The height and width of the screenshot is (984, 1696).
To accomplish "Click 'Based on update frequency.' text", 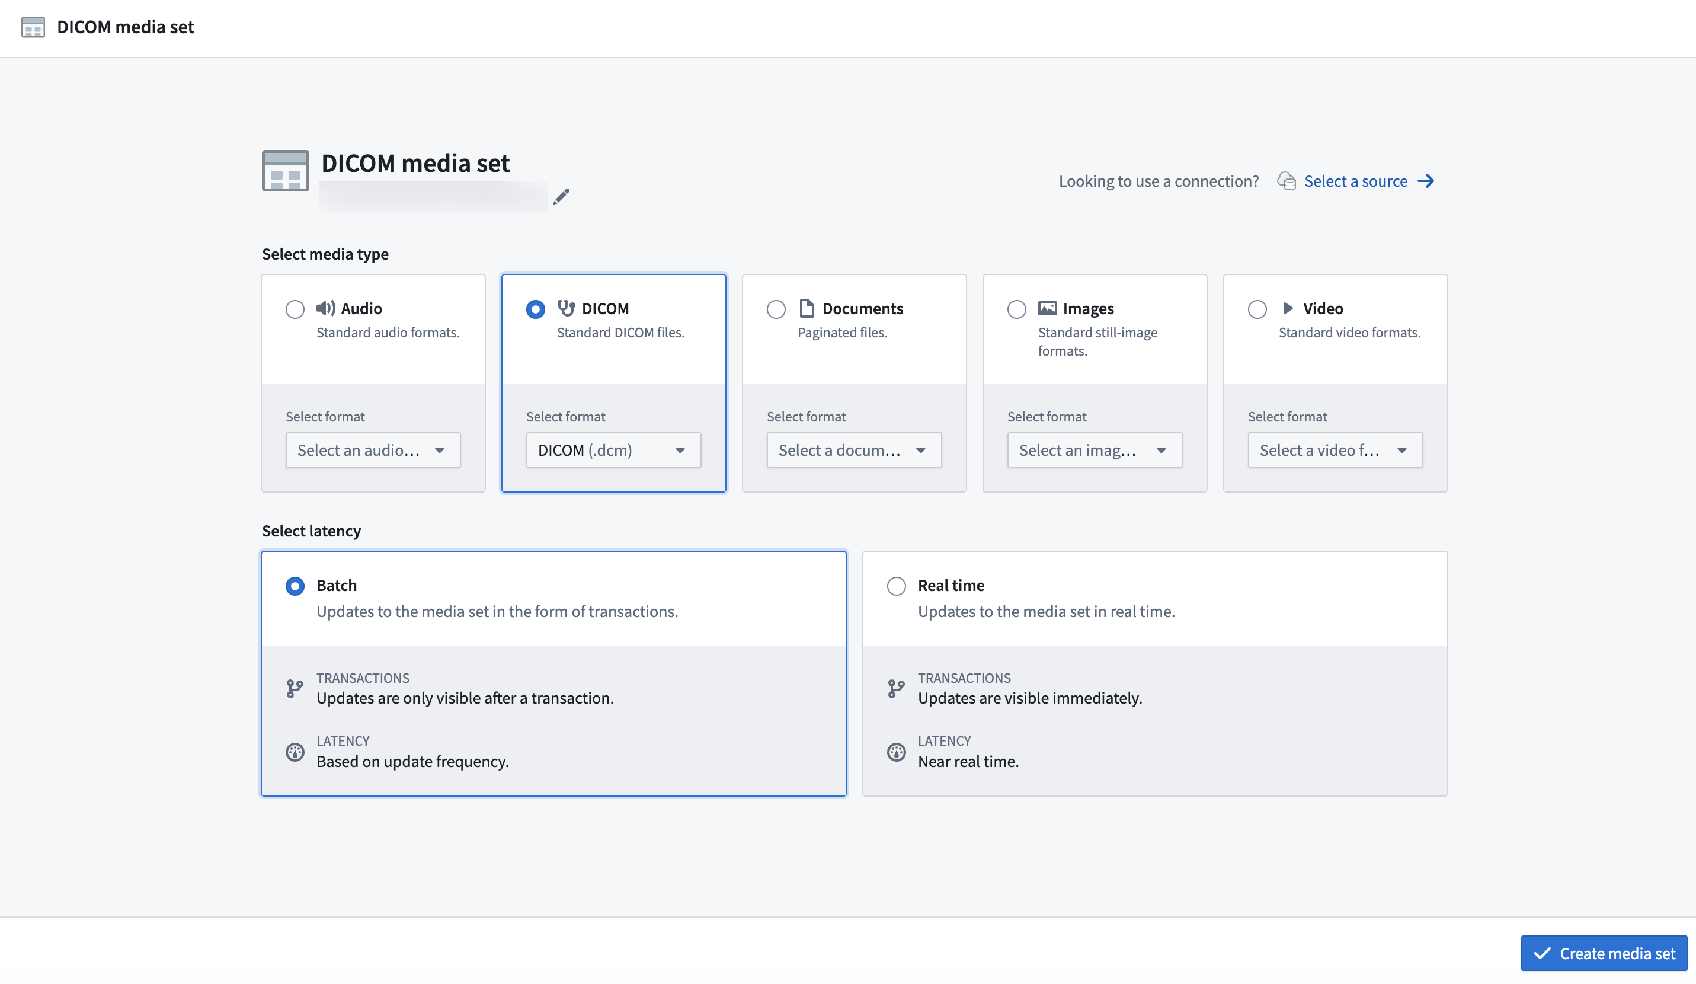I will 412,761.
